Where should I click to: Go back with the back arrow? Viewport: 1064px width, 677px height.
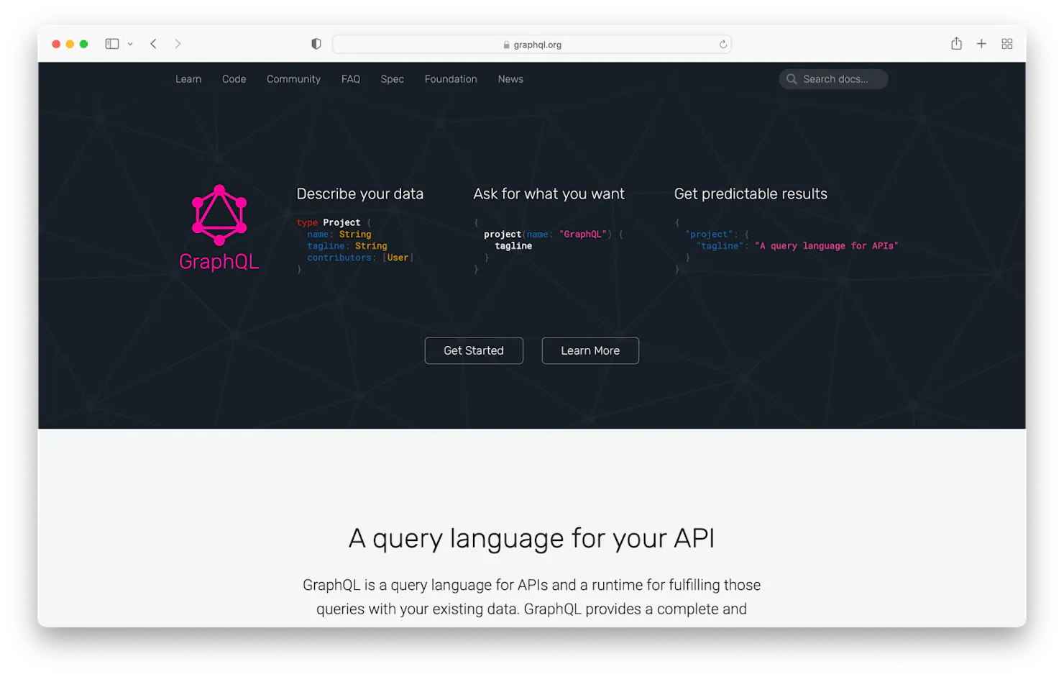[x=153, y=44]
